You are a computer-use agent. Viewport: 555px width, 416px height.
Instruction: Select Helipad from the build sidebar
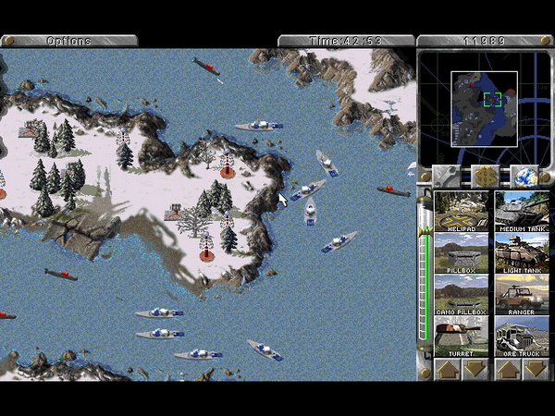coord(462,210)
